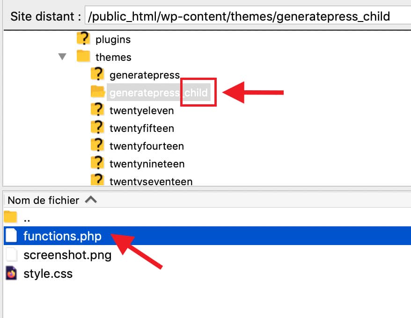411x318 pixels.
Task: Click the CSS file icon for style.css
Action: click(11, 274)
